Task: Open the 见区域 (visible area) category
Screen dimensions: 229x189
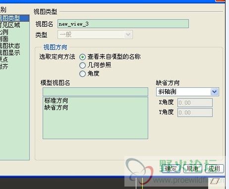Action: point(10,25)
